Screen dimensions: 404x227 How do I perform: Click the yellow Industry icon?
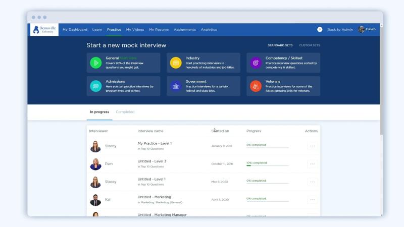pyautogui.click(x=176, y=63)
